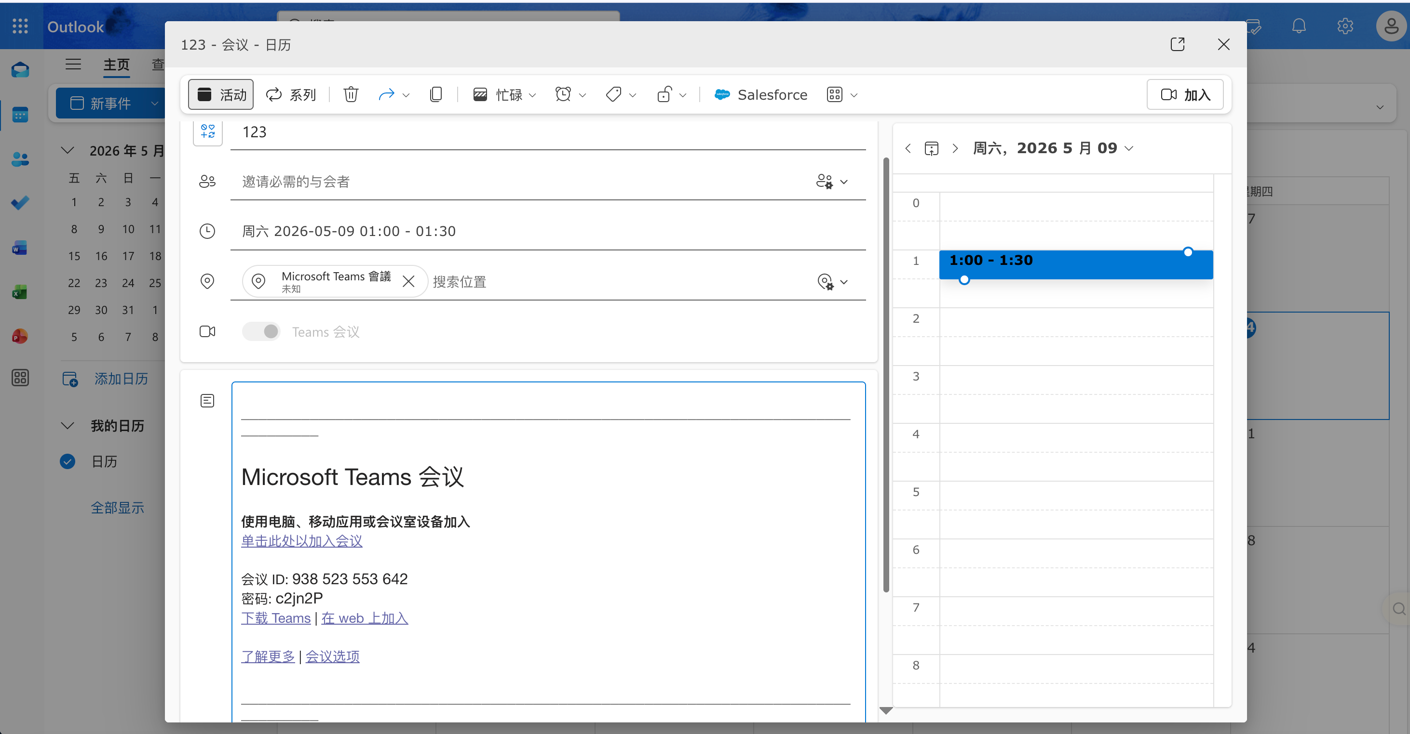Launch Word from the left sidebar

coord(20,248)
